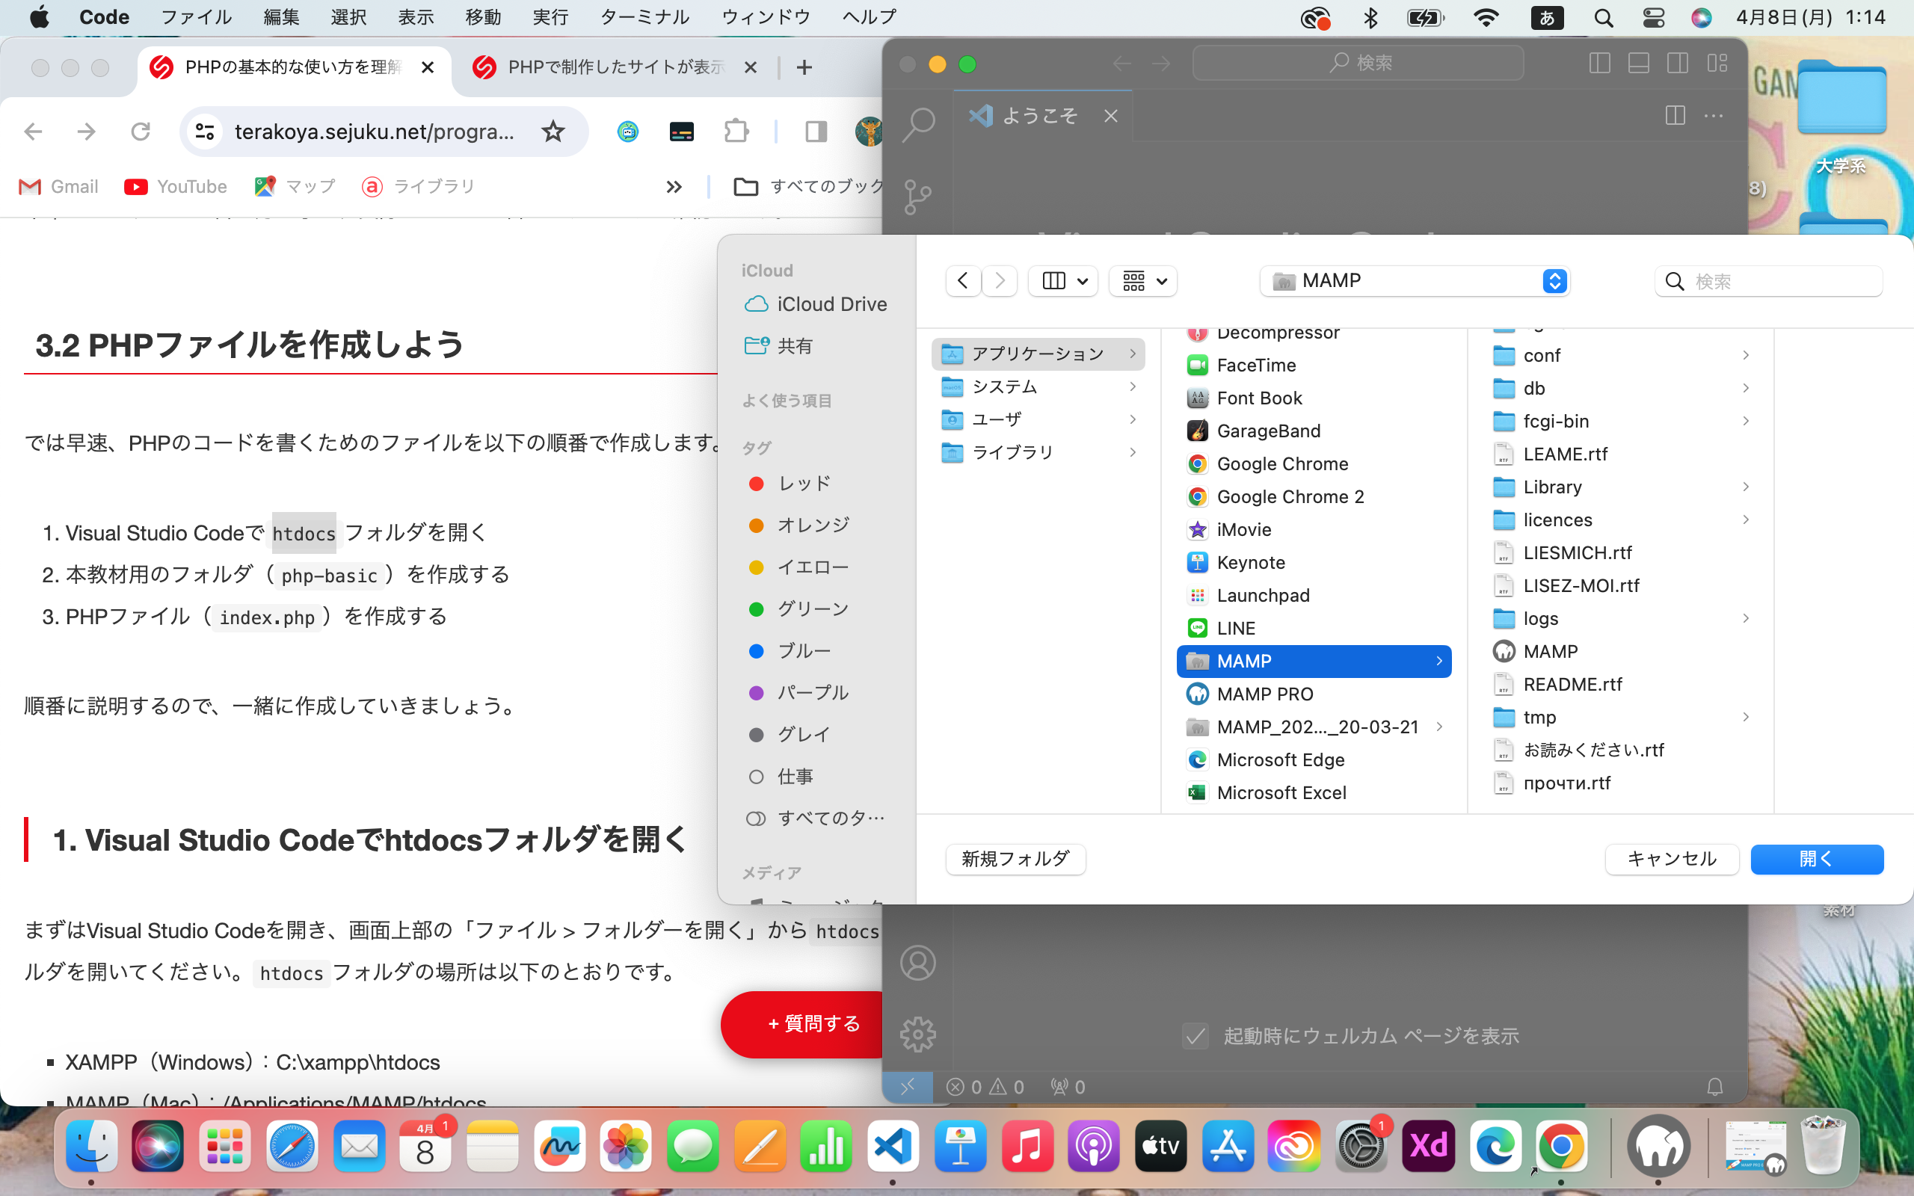Viewport: 1914px width, 1196px height.
Task: Click the キャンセル button
Action: (x=1672, y=859)
